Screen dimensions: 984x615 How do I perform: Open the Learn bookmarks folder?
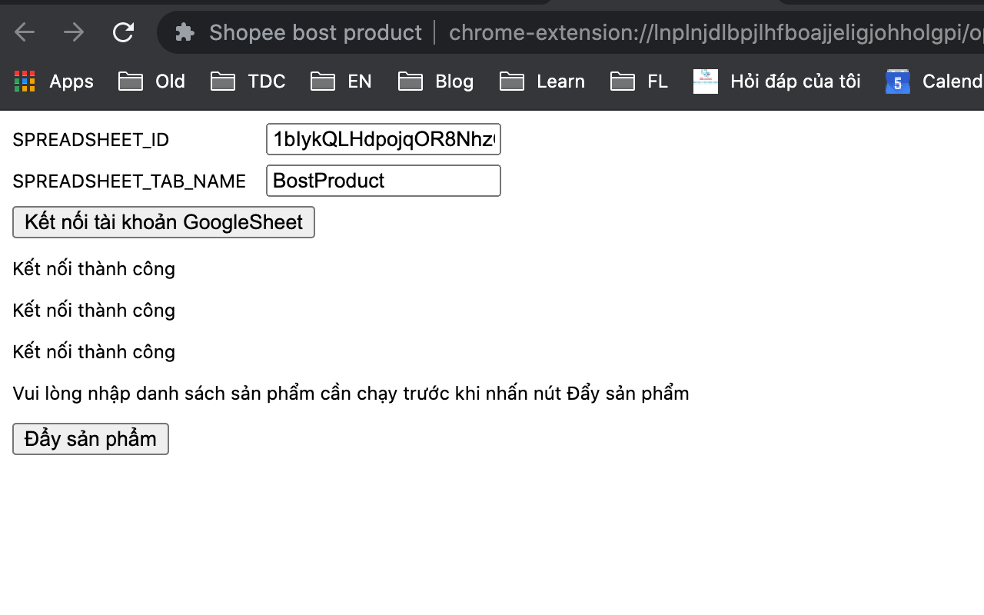[x=542, y=81]
